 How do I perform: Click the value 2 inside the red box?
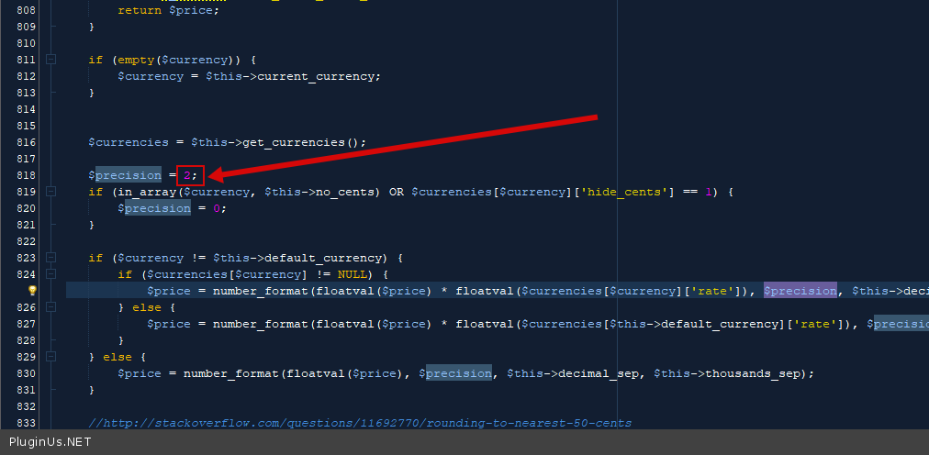tap(187, 175)
